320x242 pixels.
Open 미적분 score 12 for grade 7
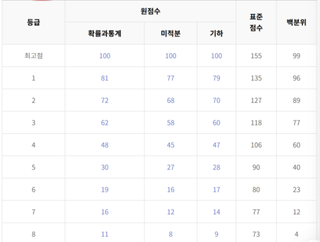click(171, 212)
